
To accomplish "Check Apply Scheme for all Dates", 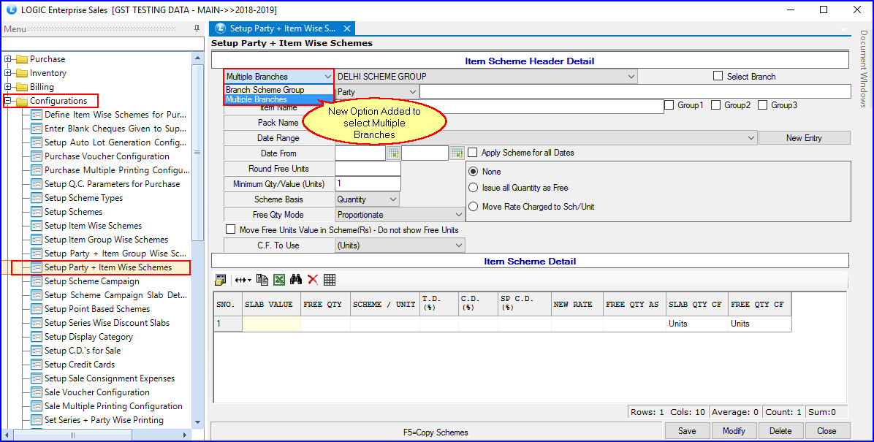I will tap(473, 152).
